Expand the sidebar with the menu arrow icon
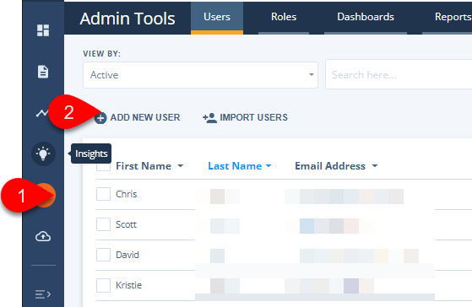Screen dimensions: 472x307 [43, 294]
